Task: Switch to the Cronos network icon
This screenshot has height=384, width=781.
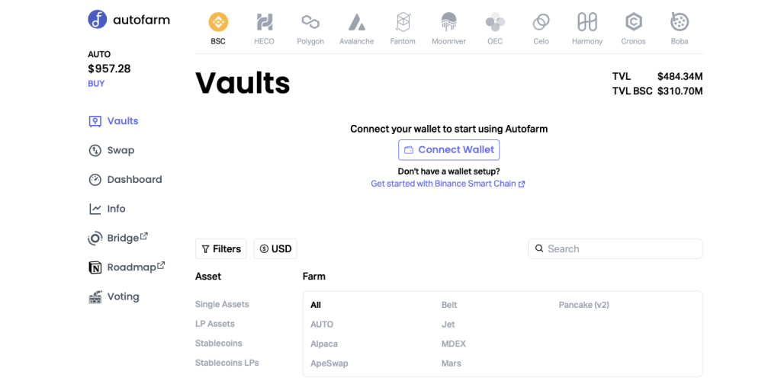Action: [633, 22]
